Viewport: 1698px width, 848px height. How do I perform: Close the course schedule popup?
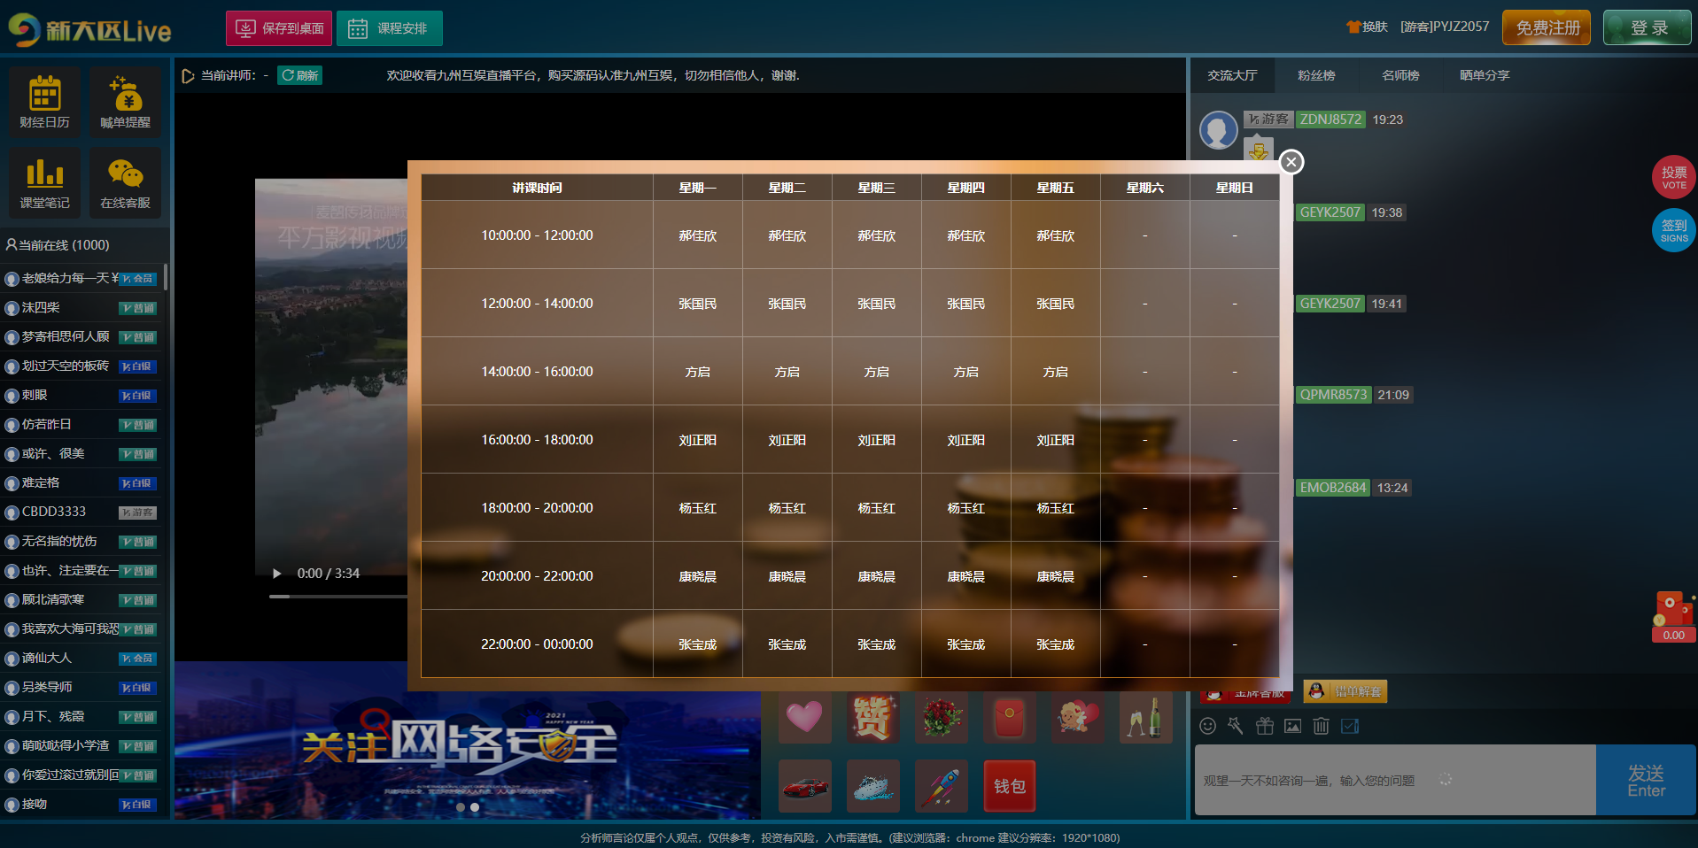point(1291,162)
